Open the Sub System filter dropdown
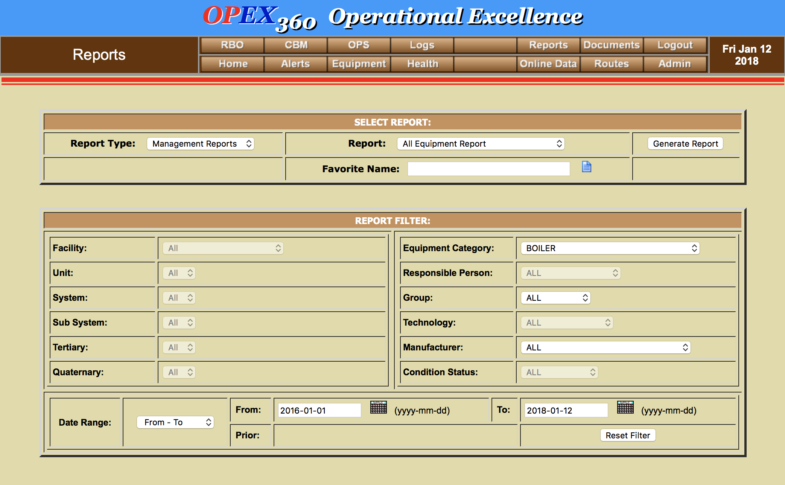785x485 pixels. point(179,323)
